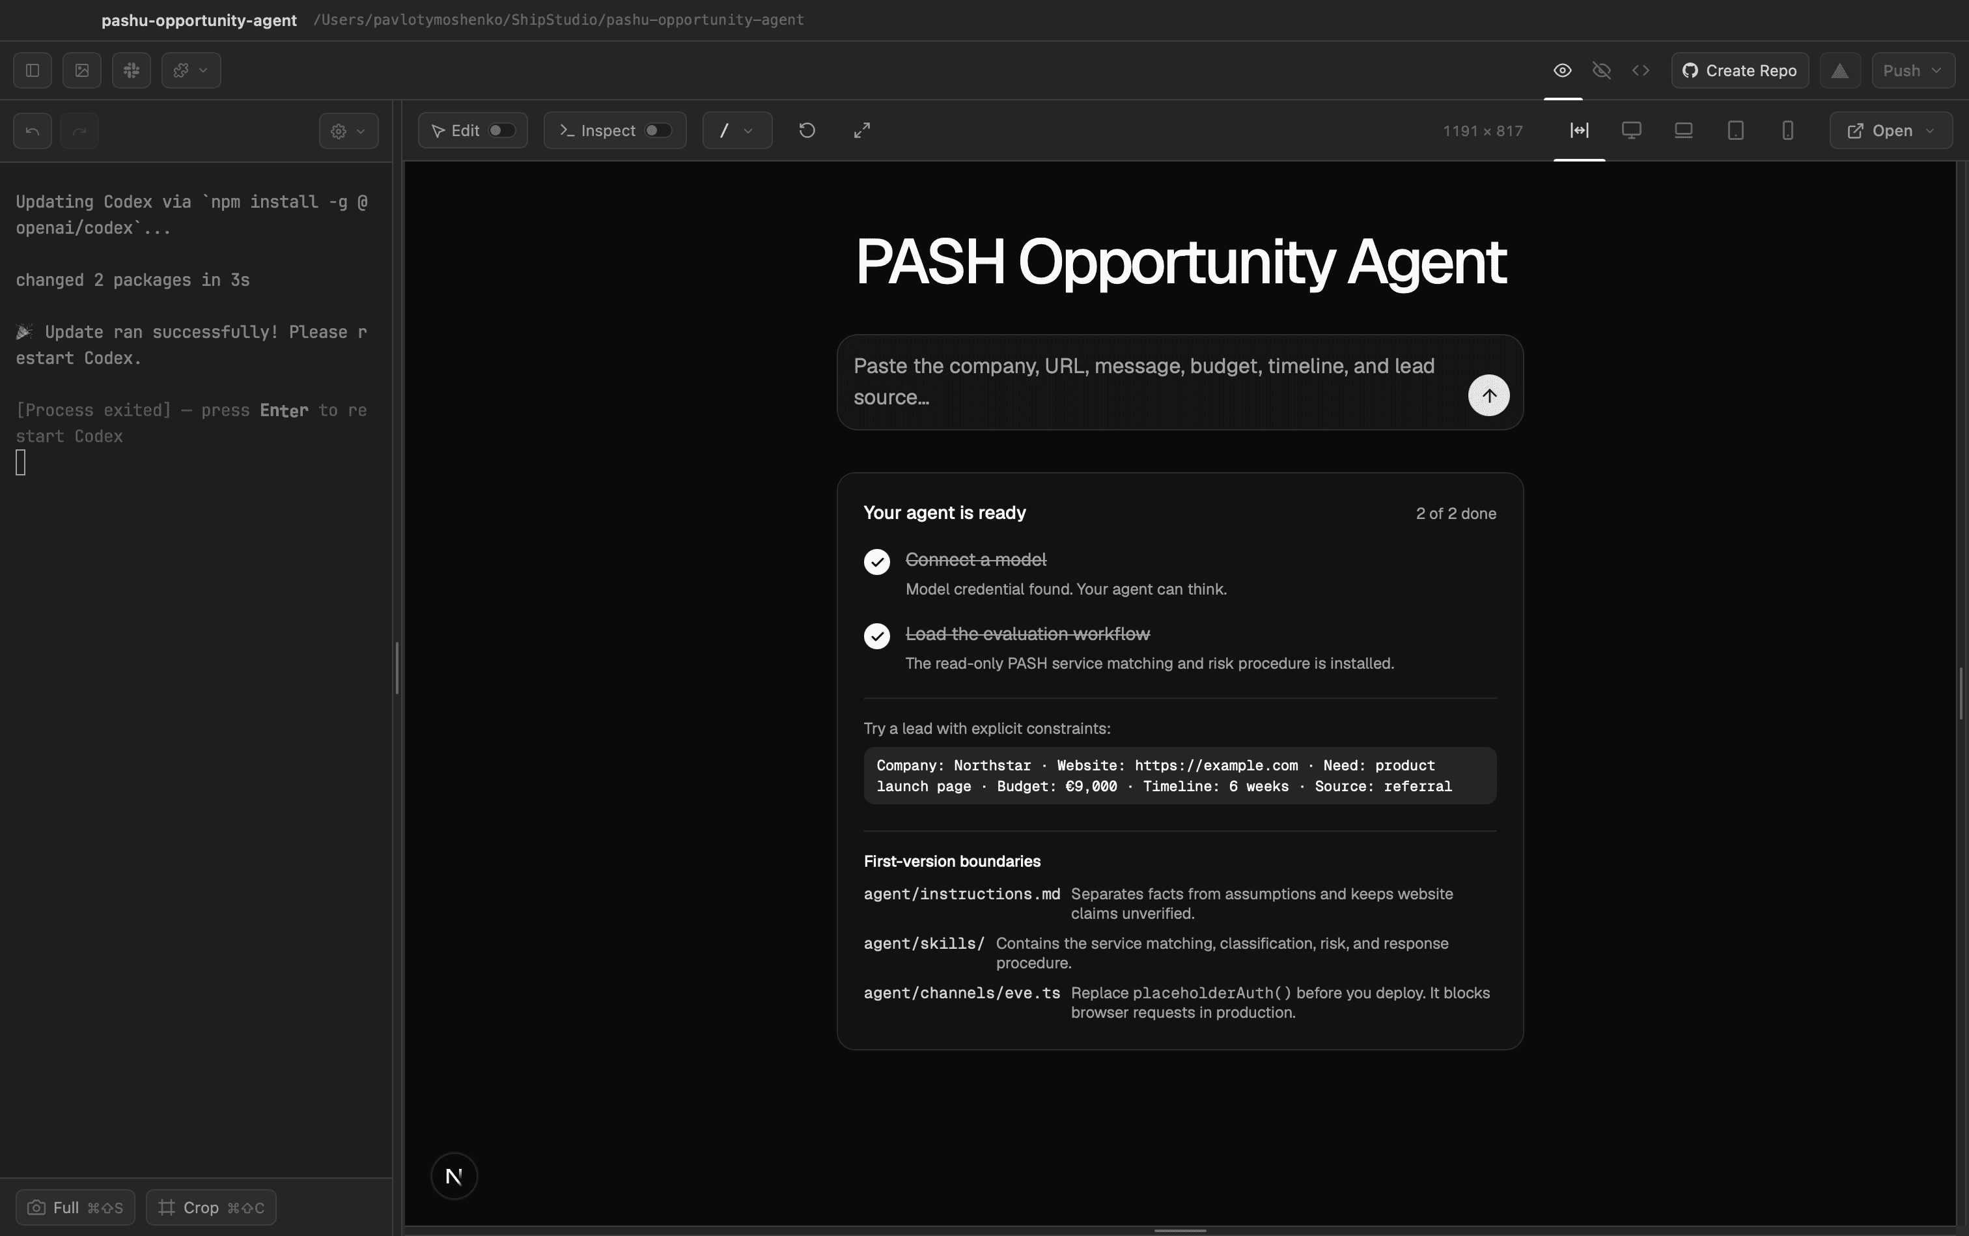Screen dimensions: 1969x1236
Task: Click Load the evaluation workflow checkmark
Action: click(877, 636)
